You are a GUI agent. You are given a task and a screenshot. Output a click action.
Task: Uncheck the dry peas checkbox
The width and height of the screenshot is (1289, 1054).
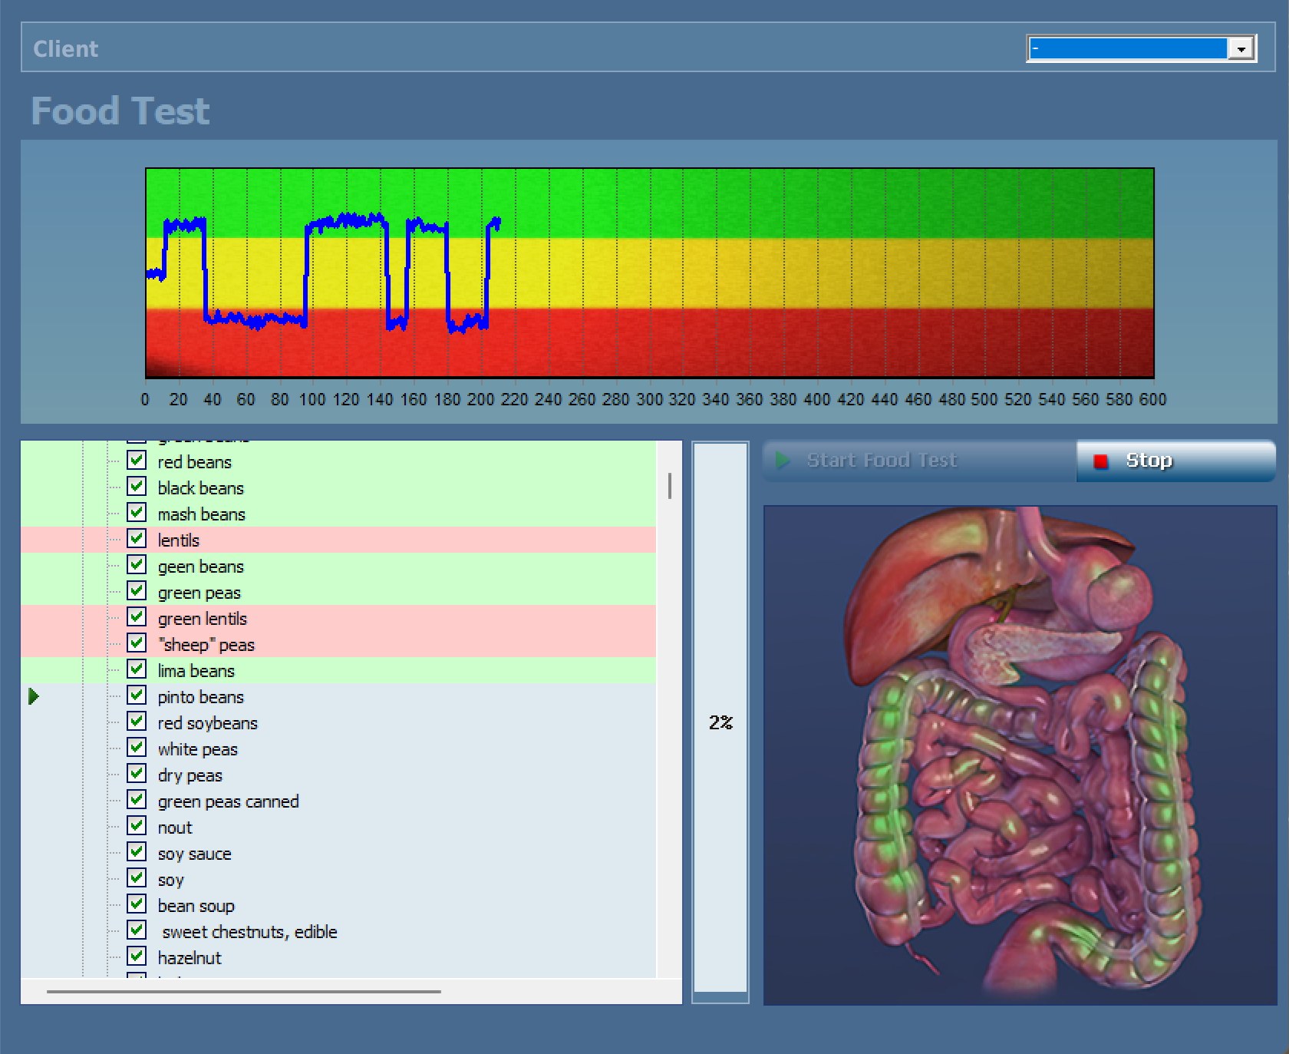(x=137, y=774)
